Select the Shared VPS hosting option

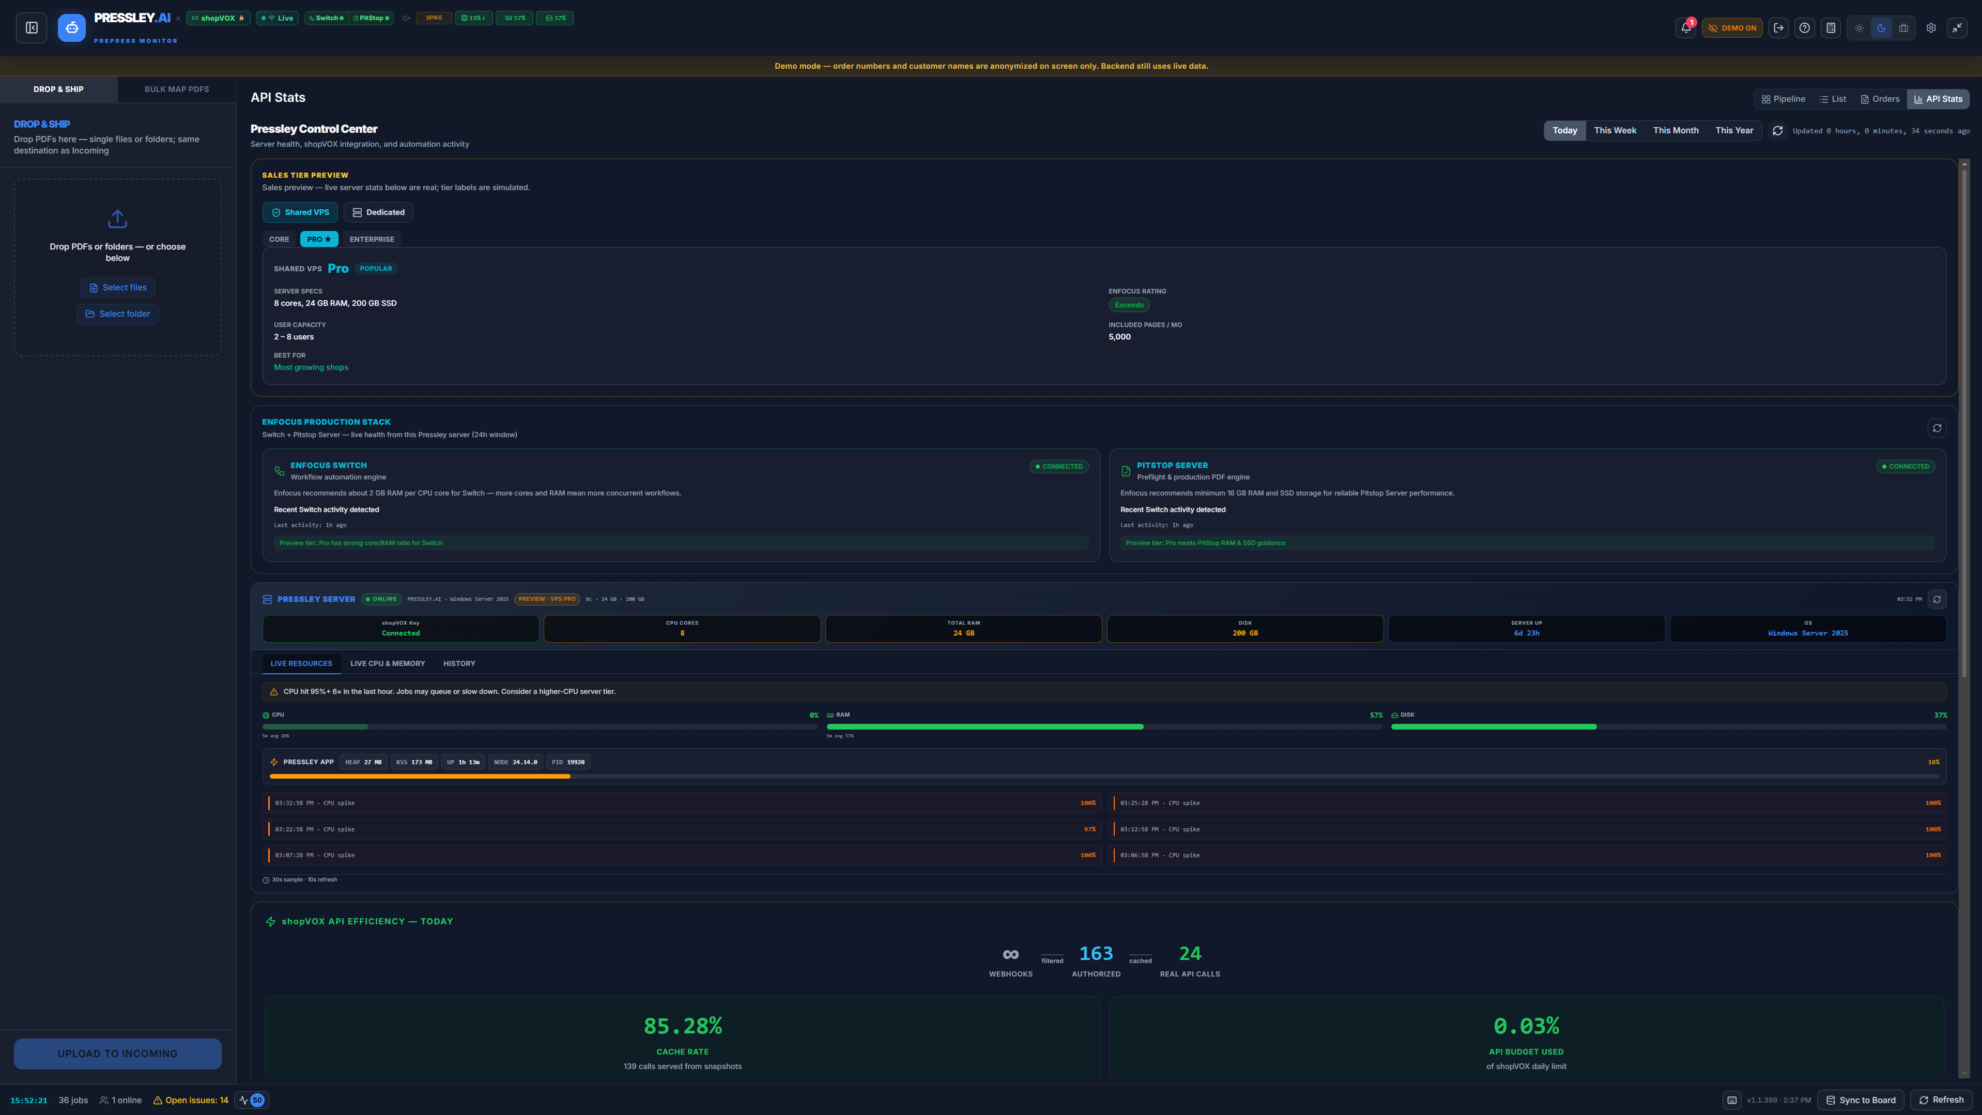point(300,212)
